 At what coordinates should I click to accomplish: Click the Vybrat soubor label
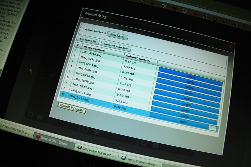[94, 31]
